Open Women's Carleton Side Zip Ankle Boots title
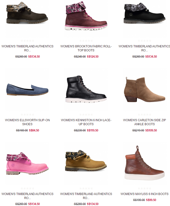170x206 pixels. tap(145, 122)
